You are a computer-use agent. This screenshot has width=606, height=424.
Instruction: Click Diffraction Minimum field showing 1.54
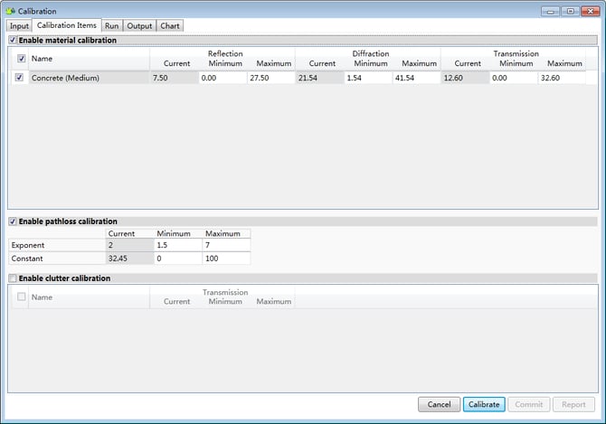tap(367, 79)
